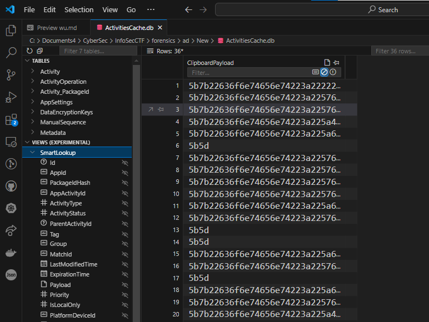
Task: Toggle the LastModifiedTime column visibility
Action: 125,264
